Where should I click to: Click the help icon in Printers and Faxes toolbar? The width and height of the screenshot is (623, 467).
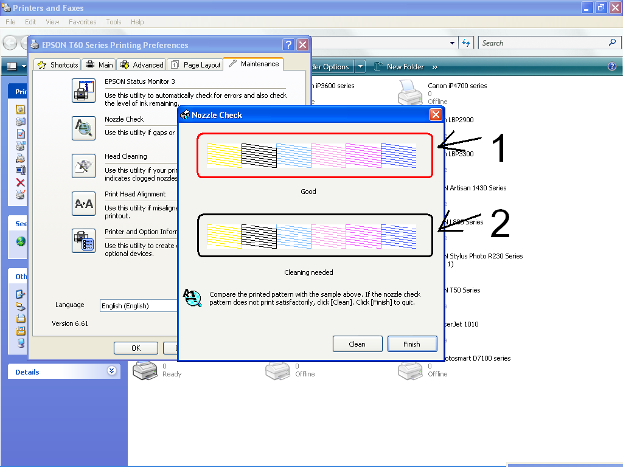[612, 67]
